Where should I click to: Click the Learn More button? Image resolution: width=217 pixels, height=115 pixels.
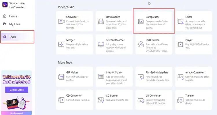coord(17,90)
